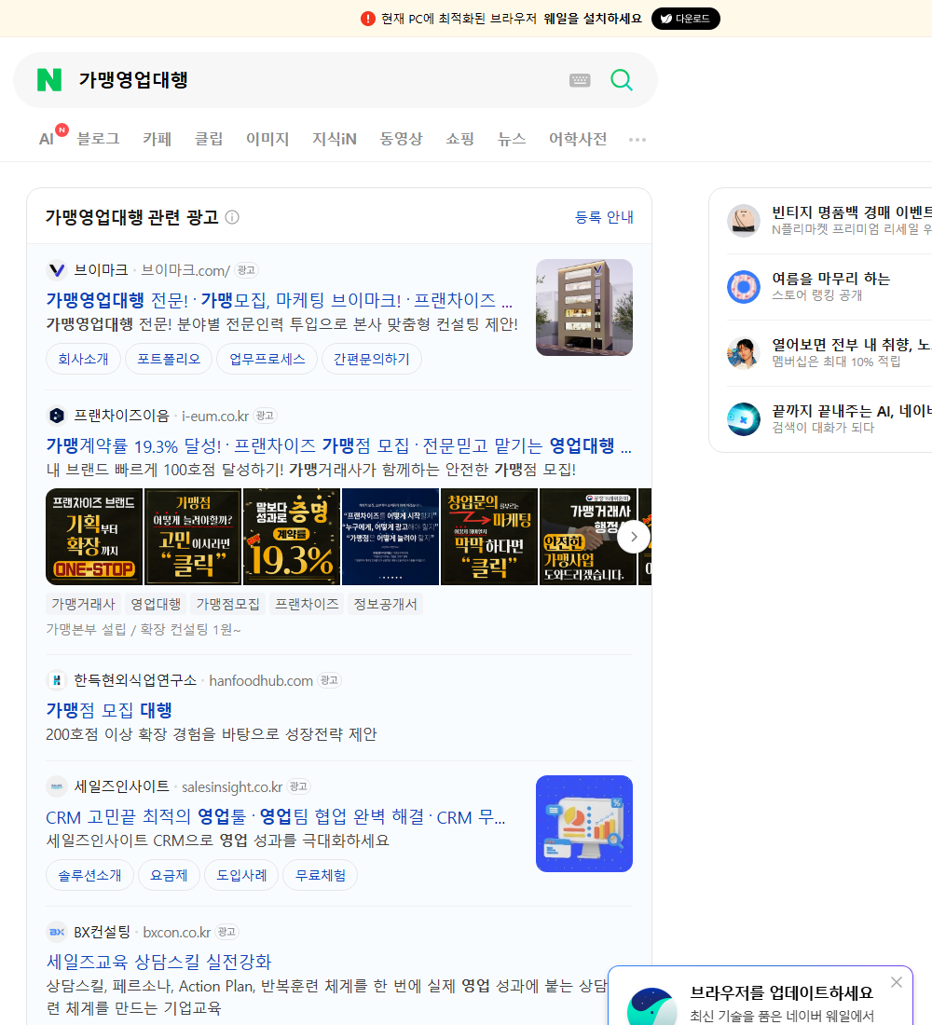This screenshot has height=1025, width=932.
Task: Click the 포트폴리오 chip
Action: pos(169,359)
